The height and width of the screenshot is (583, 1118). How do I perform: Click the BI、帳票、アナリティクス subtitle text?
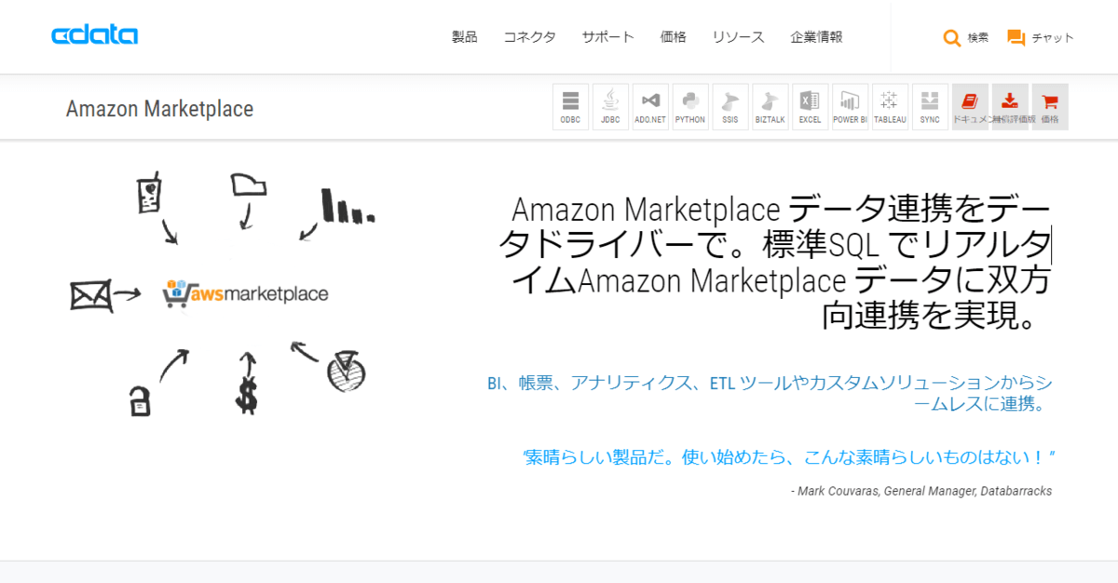pos(770,393)
